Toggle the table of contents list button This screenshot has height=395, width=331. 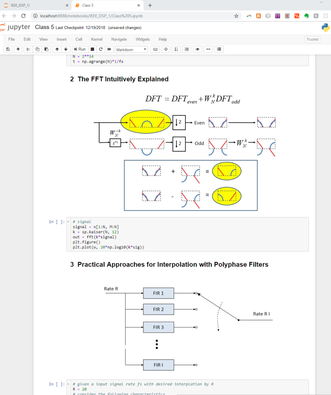(x=219, y=49)
